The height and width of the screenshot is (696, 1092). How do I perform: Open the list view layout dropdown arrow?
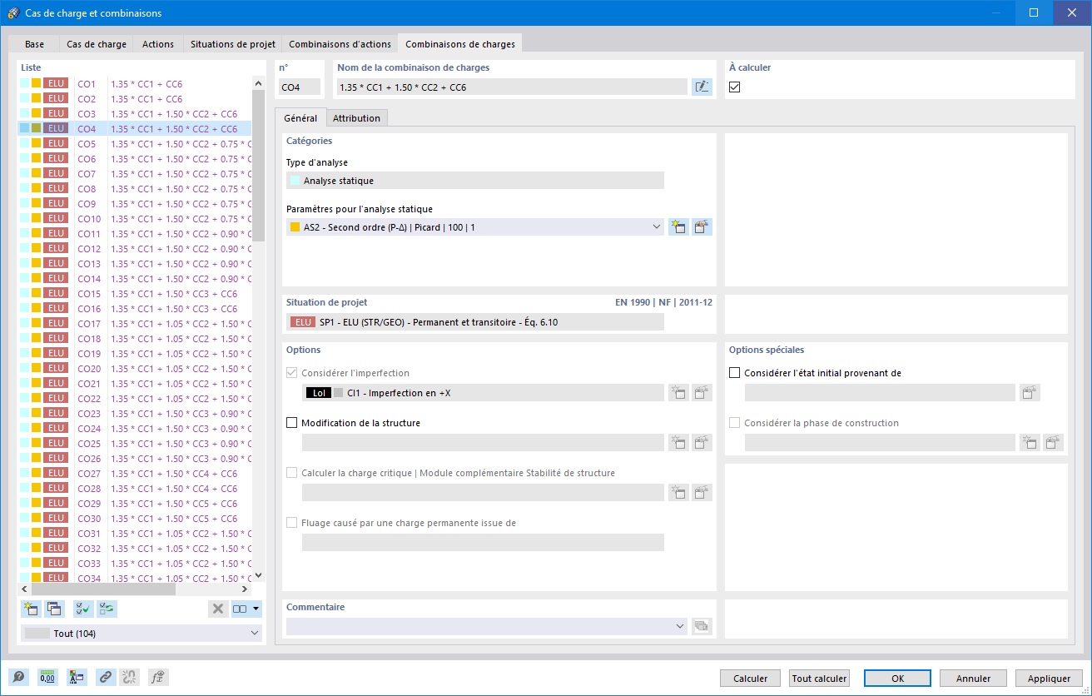click(x=256, y=609)
